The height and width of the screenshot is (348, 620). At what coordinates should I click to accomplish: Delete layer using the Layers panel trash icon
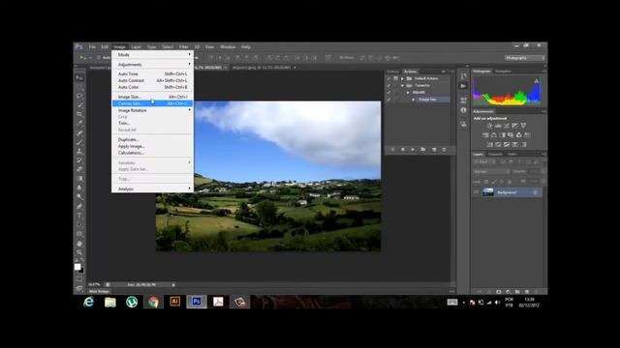(536, 292)
